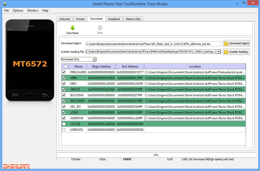Click the green Download arrow icon
Screen dimensions: 260x171
pyautogui.click(x=72, y=28)
